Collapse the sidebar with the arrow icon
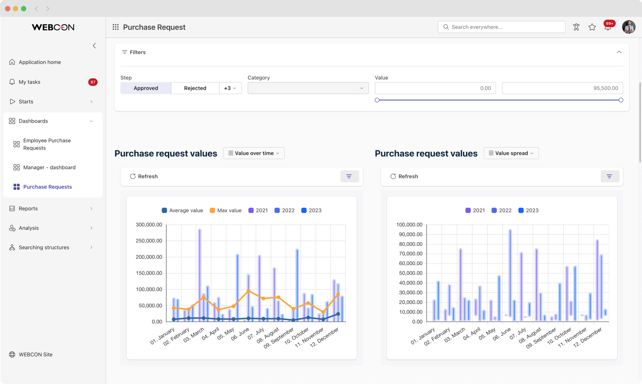Image resolution: width=642 pixels, height=384 pixels. click(94, 46)
